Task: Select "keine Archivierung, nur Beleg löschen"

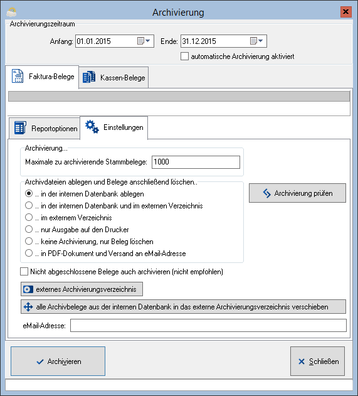Action: 29,241
